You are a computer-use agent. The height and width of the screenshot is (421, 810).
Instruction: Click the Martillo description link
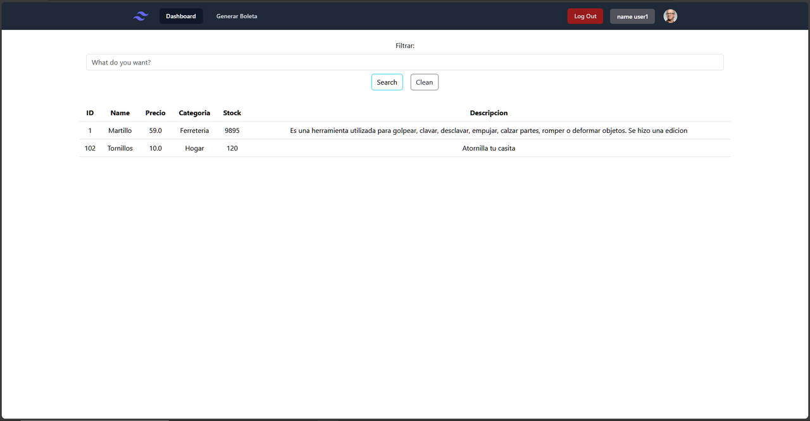pos(489,130)
